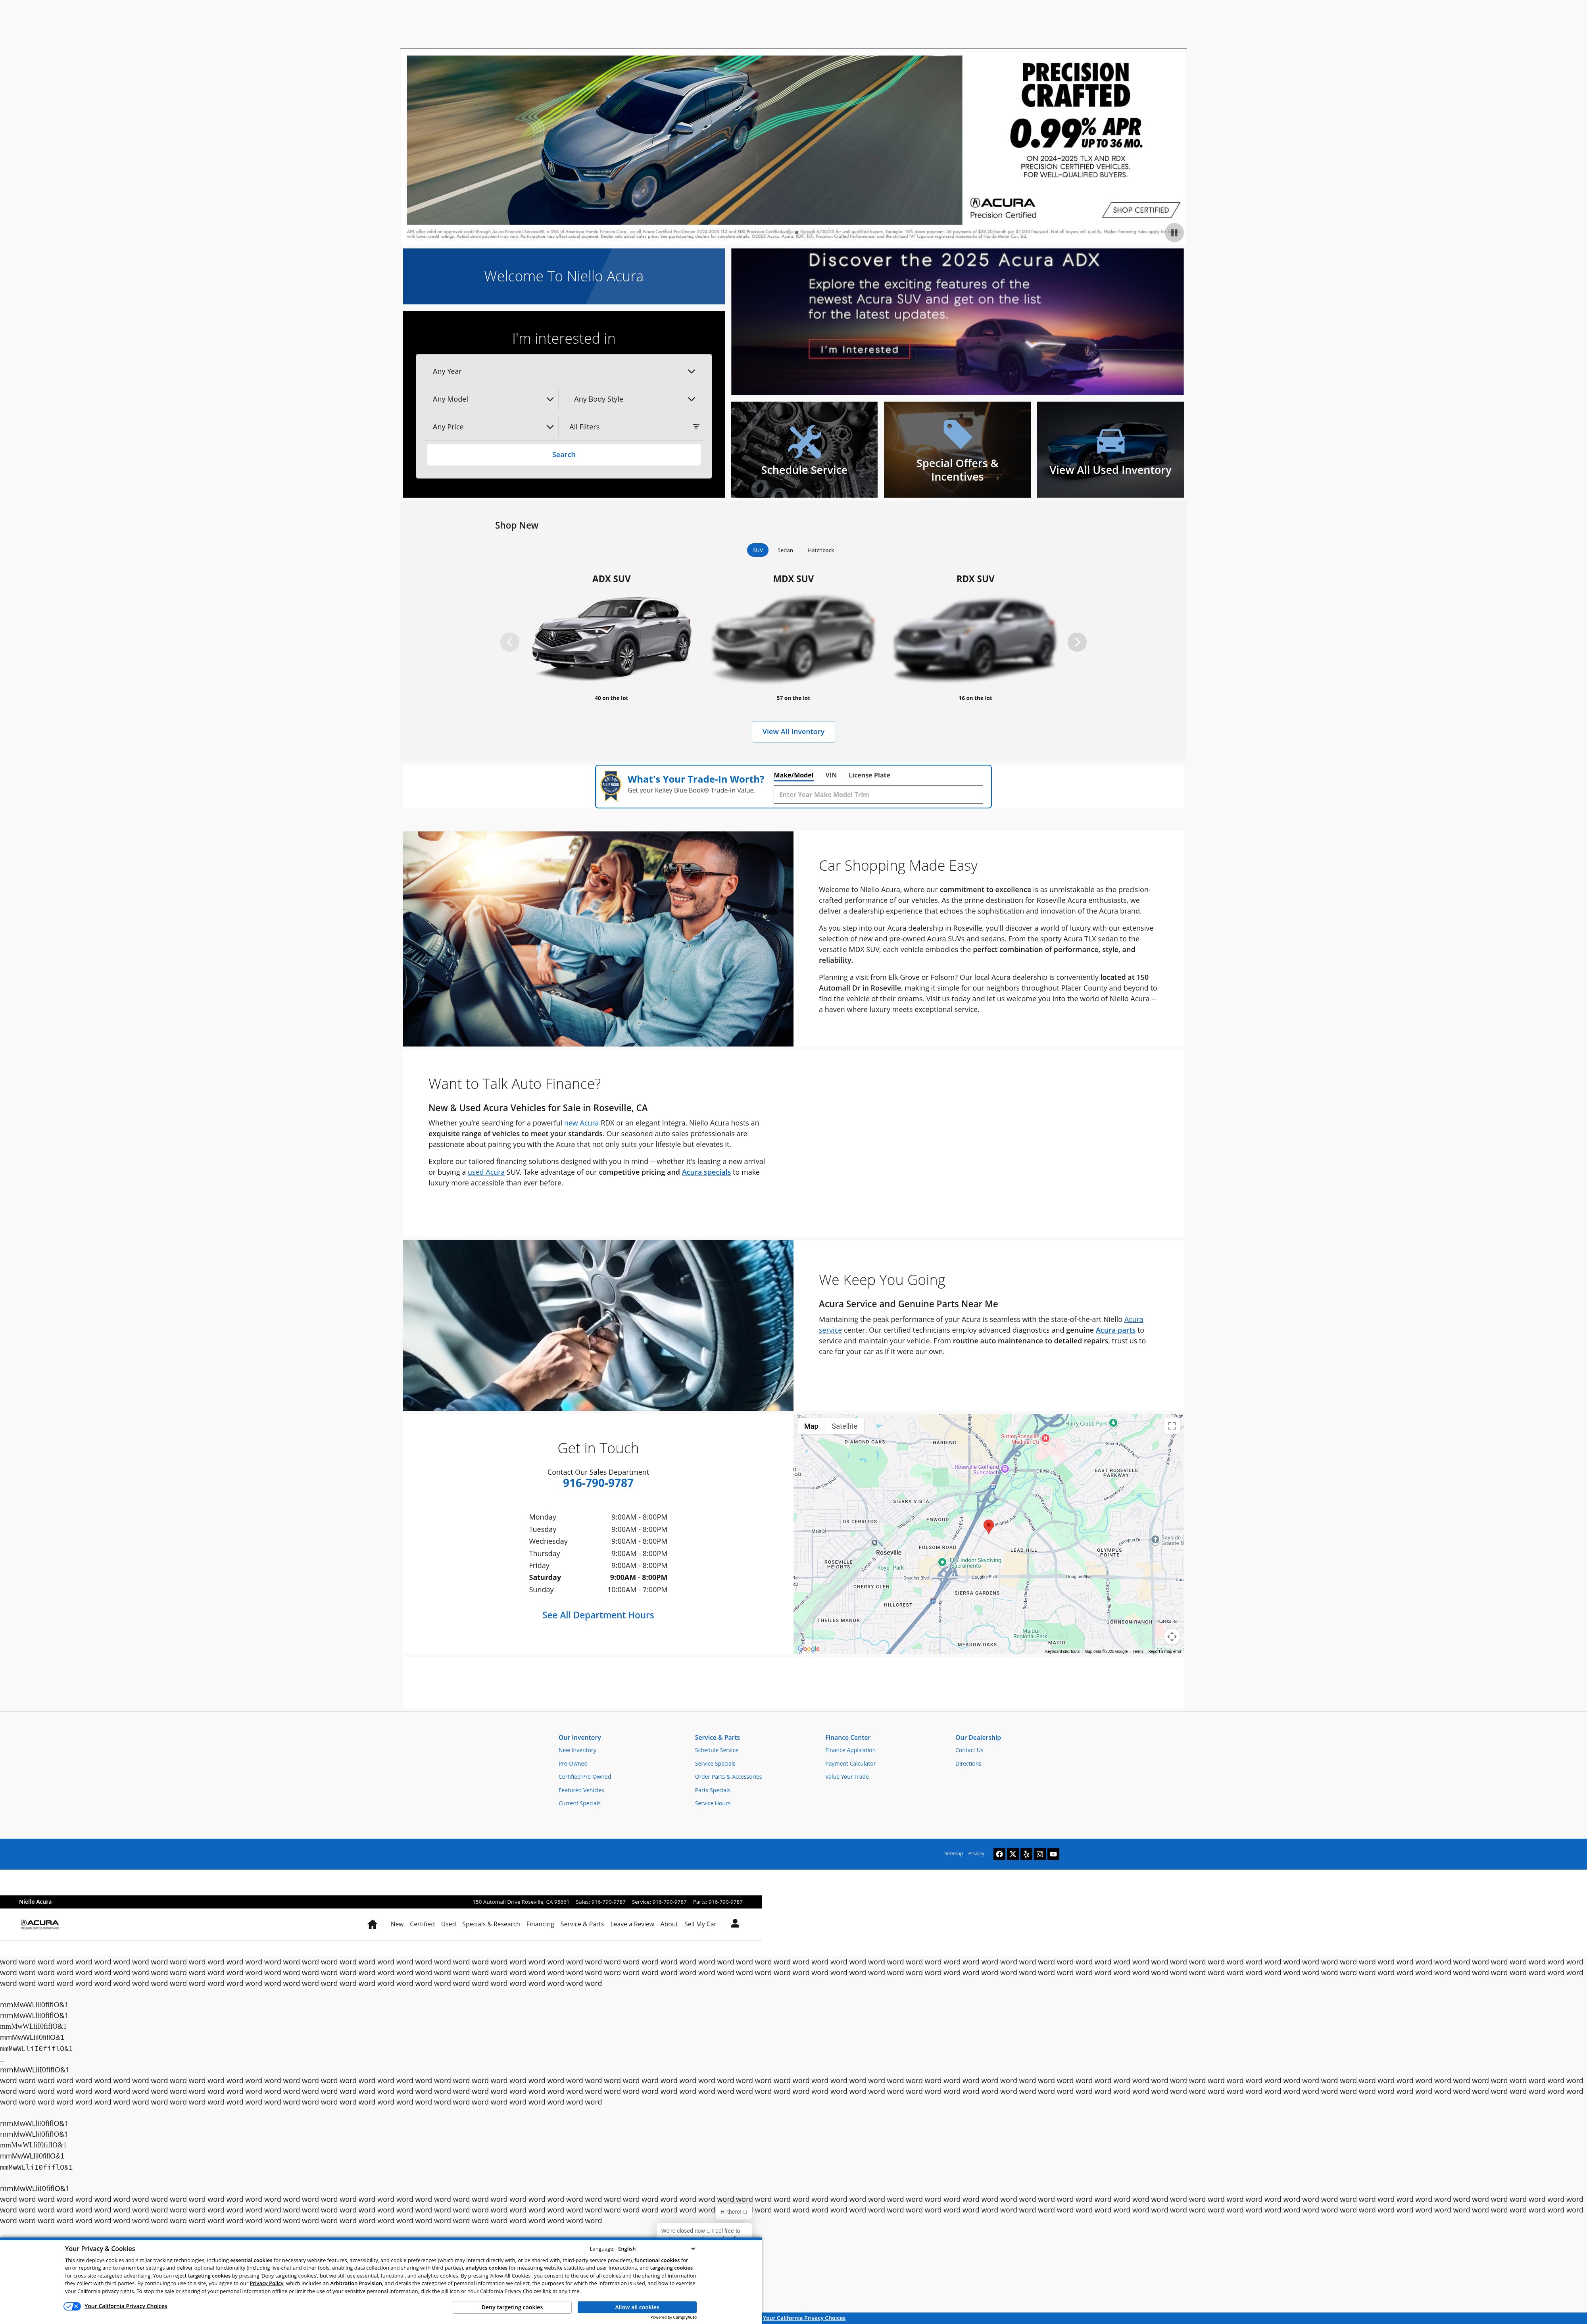Open See All Department Hours link
This screenshot has width=1587, height=2324.
pos(598,1615)
